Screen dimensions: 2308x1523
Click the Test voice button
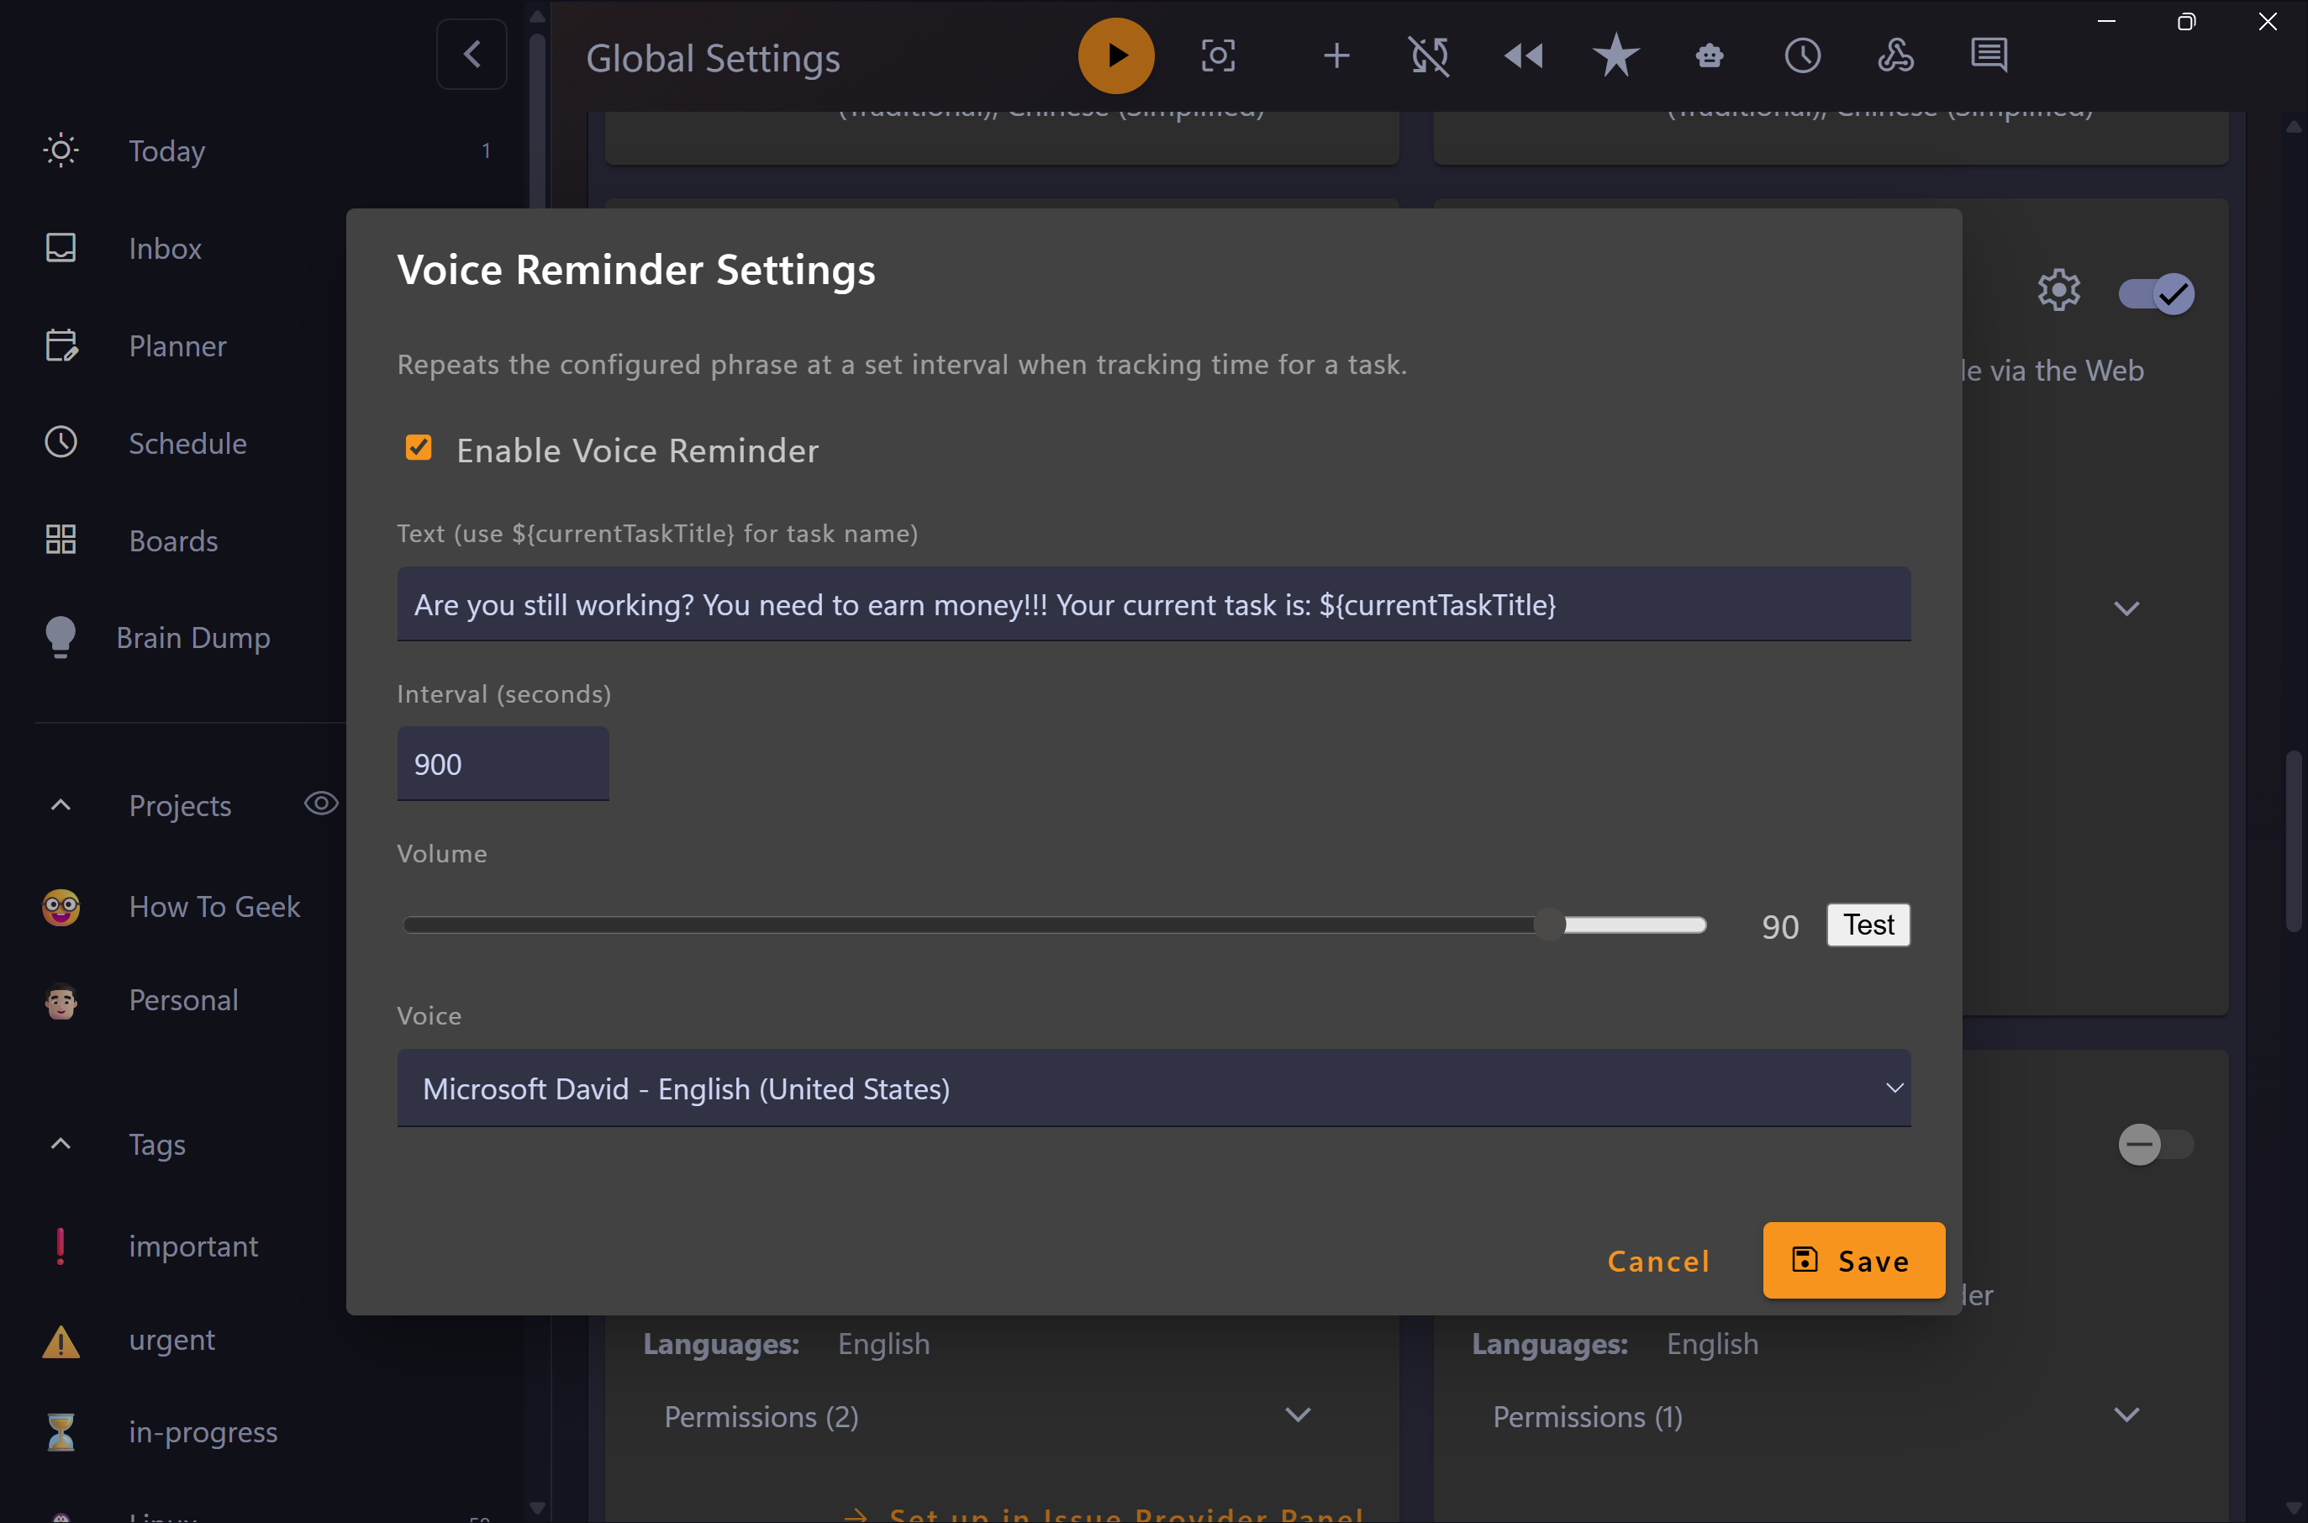[1868, 925]
